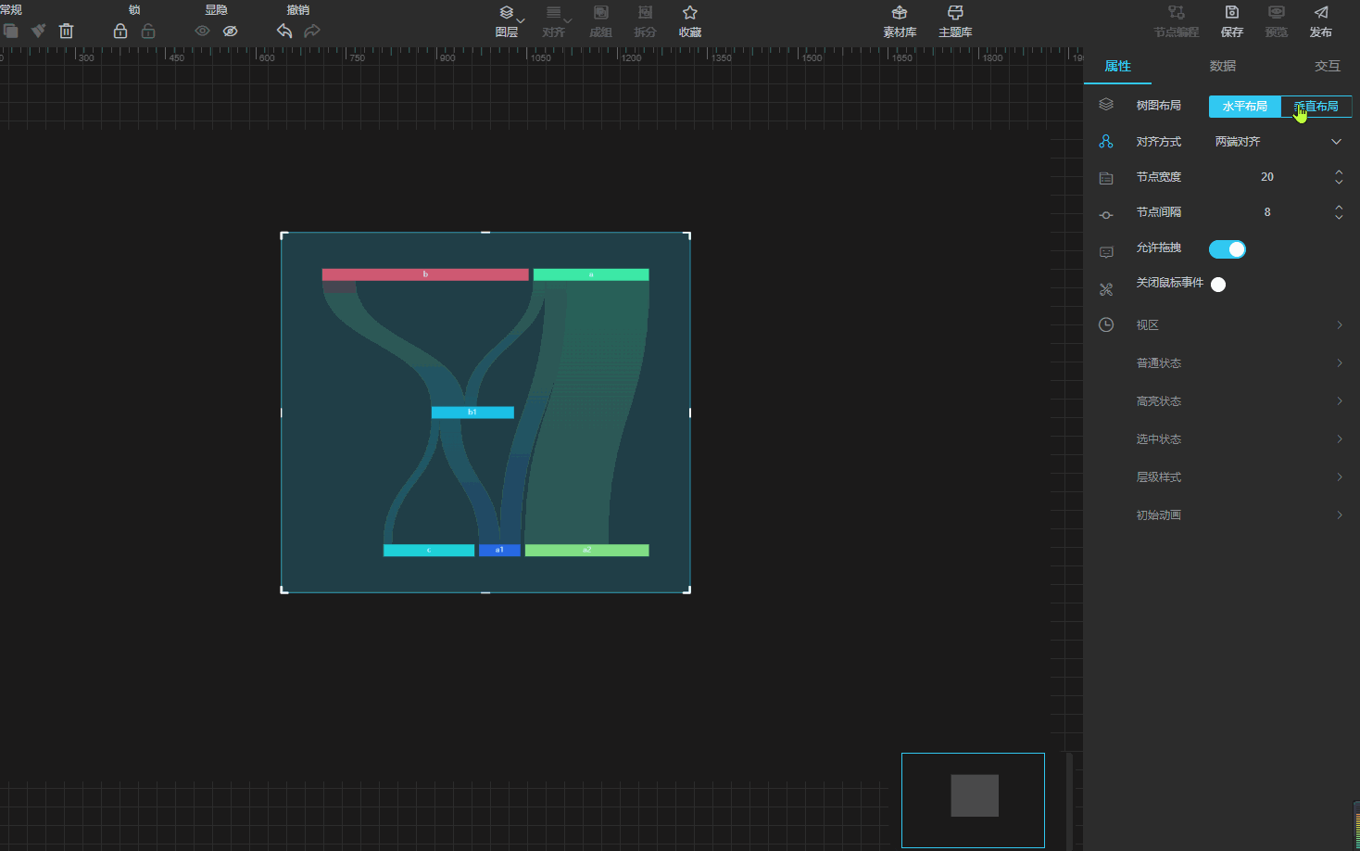Click the copy icon under 常规
1360x851 pixels.
(11, 31)
